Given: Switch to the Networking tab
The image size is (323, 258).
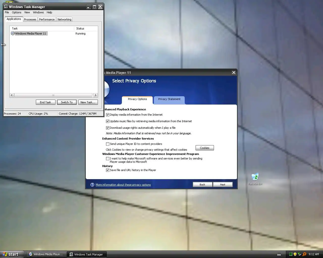Looking at the screenshot, I should tap(64, 19).
